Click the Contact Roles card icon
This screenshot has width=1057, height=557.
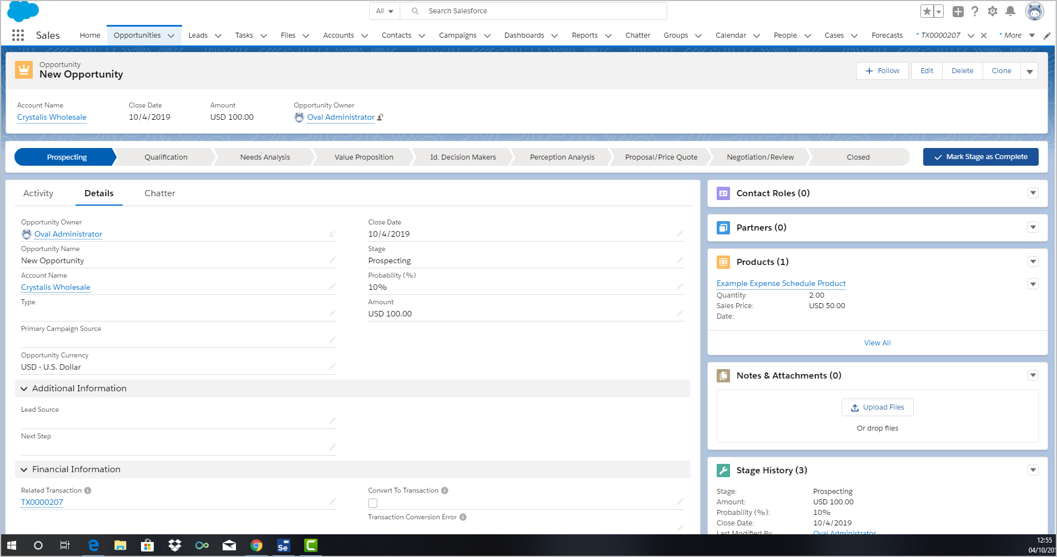[723, 193]
